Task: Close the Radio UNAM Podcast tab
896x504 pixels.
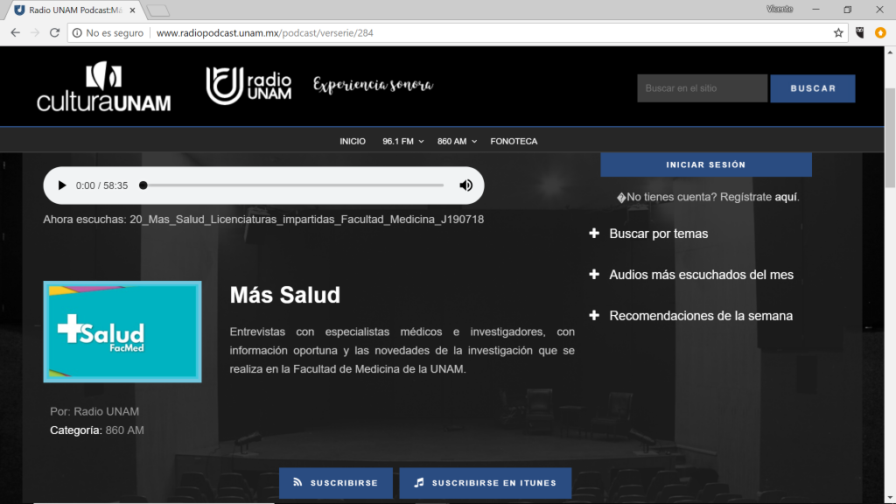Action: click(x=133, y=10)
